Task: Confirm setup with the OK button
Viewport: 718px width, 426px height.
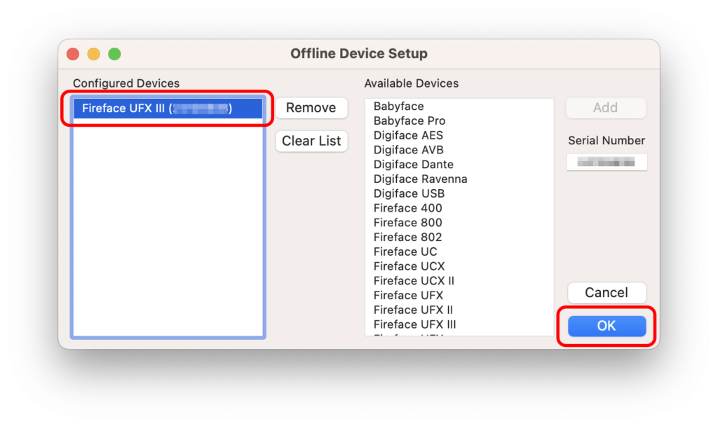Action: (607, 326)
